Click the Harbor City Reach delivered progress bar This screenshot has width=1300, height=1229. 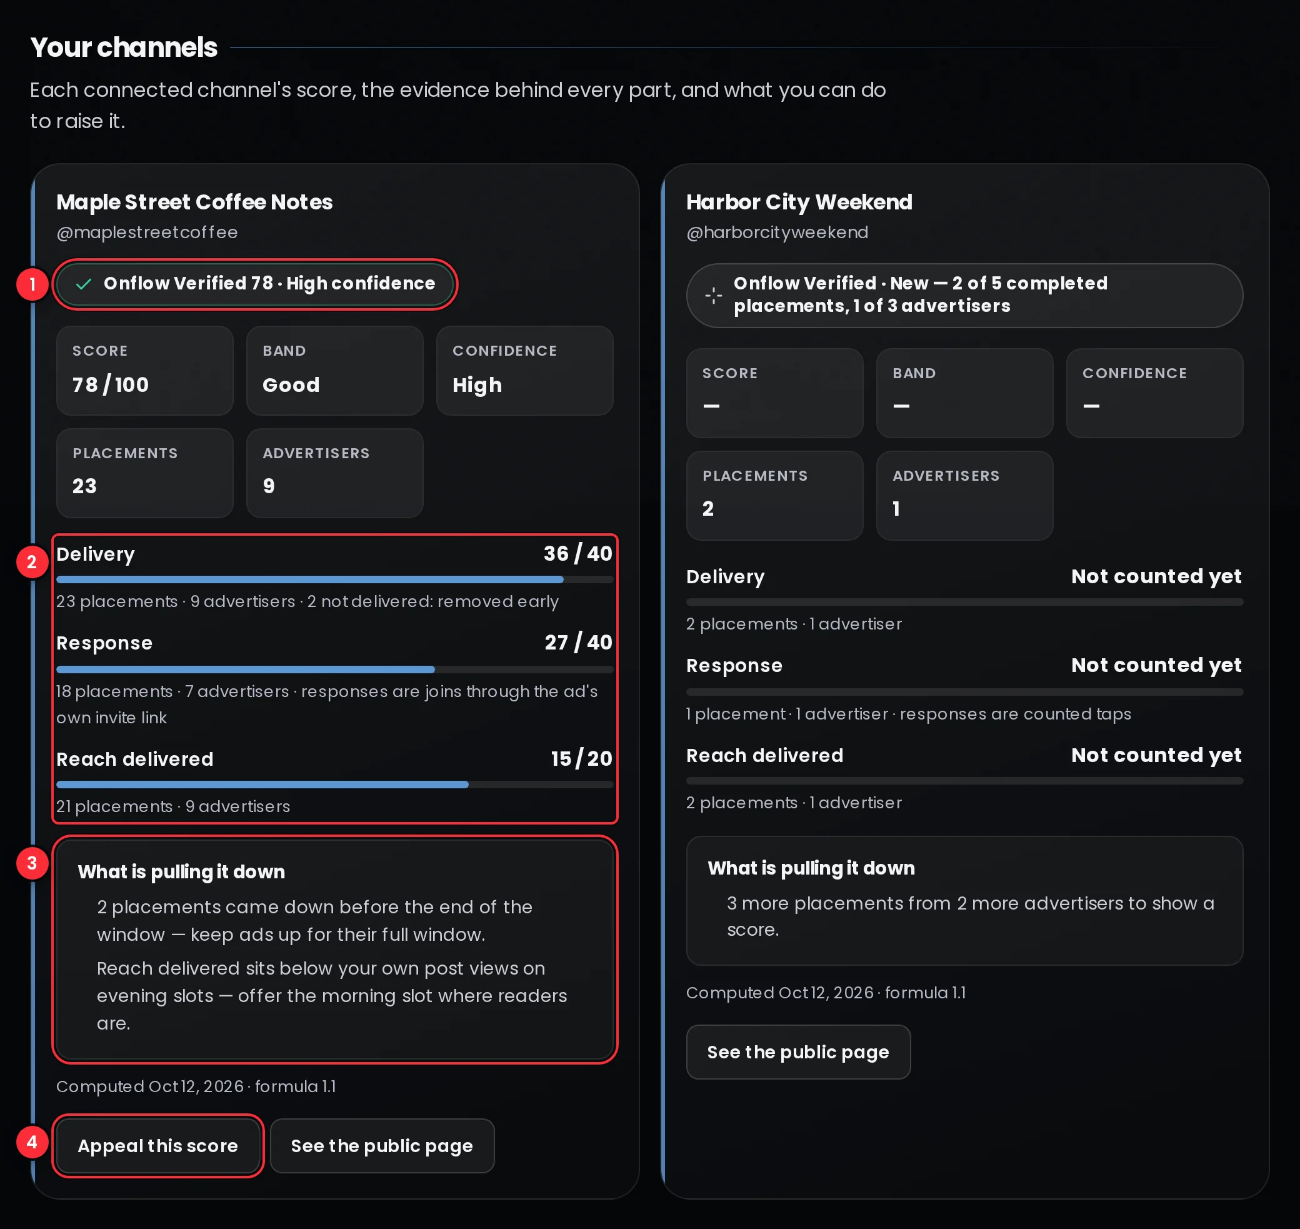tap(964, 781)
